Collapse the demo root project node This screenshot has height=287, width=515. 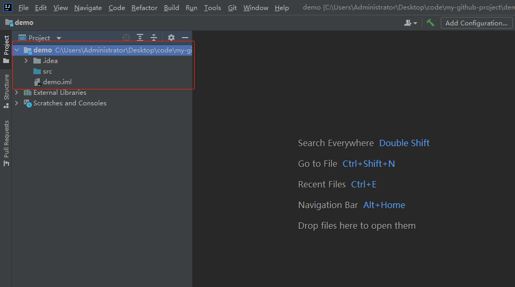coord(17,50)
